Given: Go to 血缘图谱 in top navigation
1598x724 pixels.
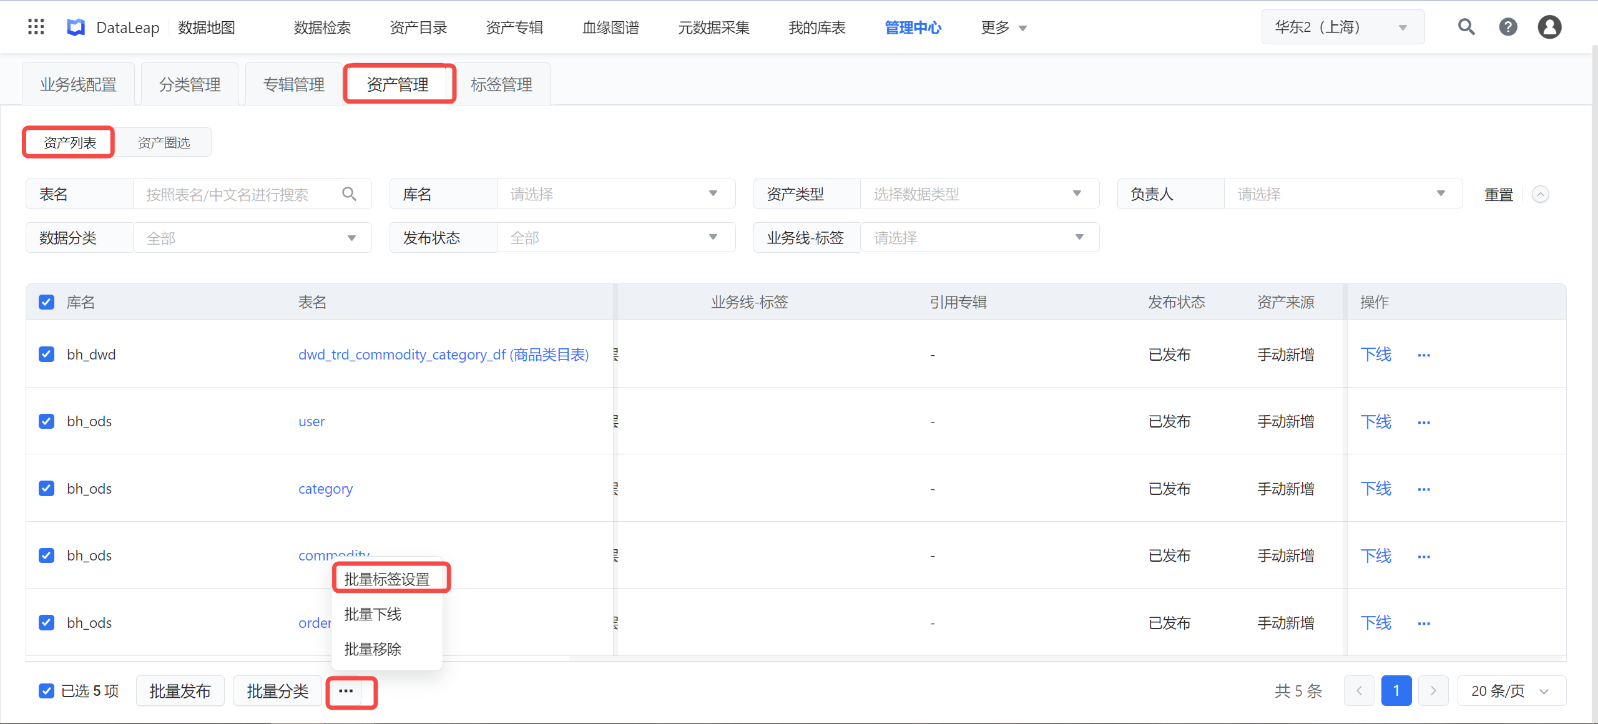Looking at the screenshot, I should [610, 27].
